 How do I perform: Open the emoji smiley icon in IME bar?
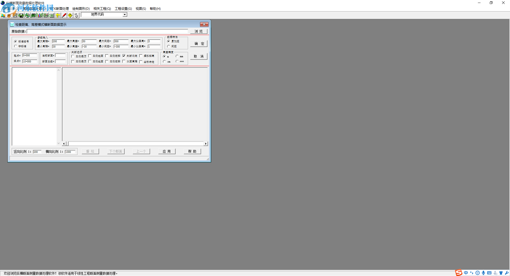478,273
